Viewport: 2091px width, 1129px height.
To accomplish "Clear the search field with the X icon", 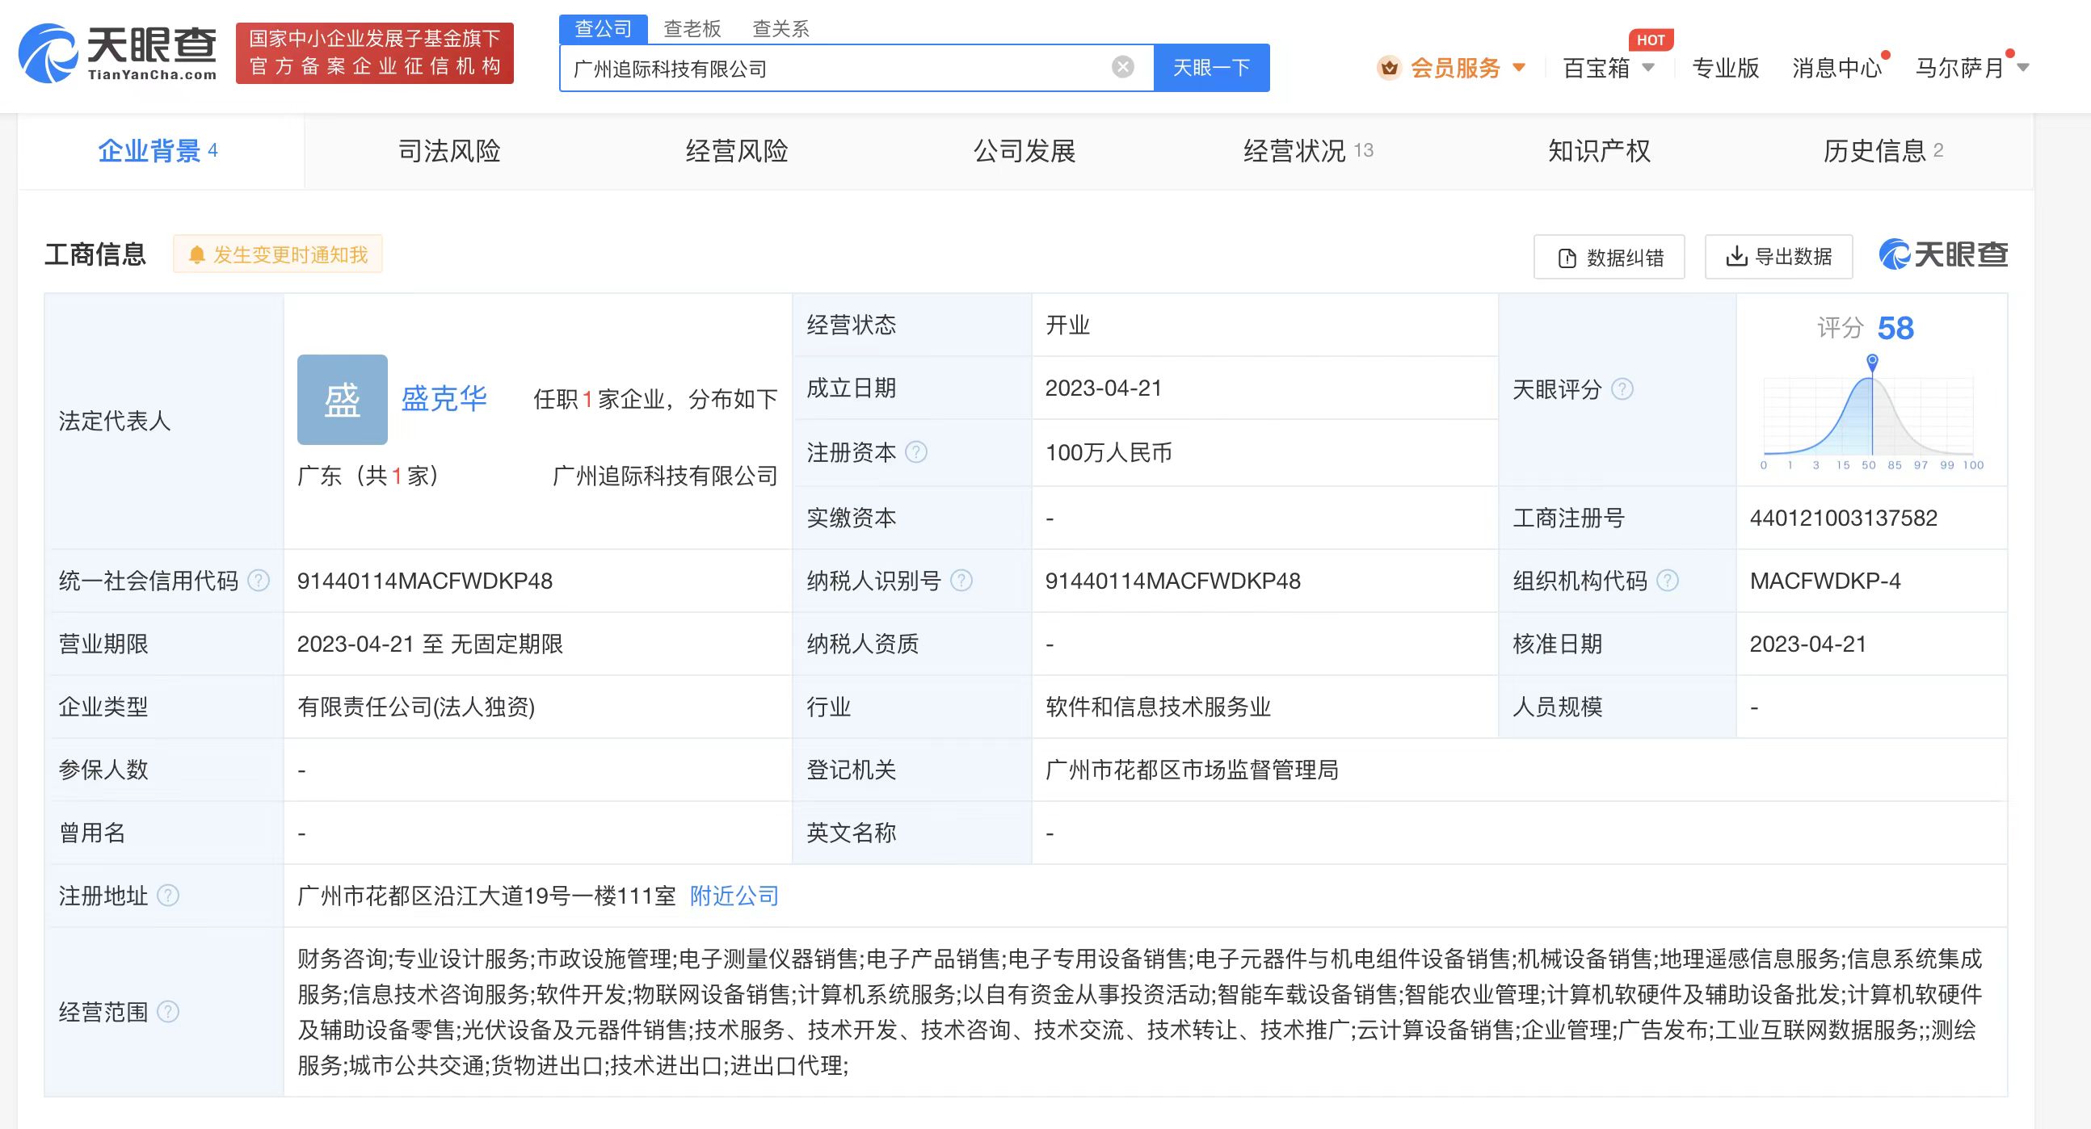I will coord(1122,67).
